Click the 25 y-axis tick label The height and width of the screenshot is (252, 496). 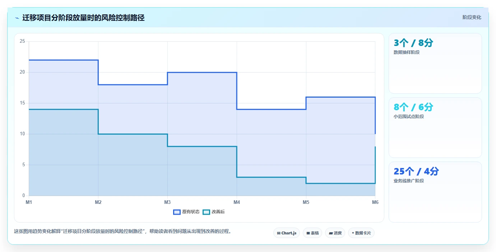[x=22, y=41]
